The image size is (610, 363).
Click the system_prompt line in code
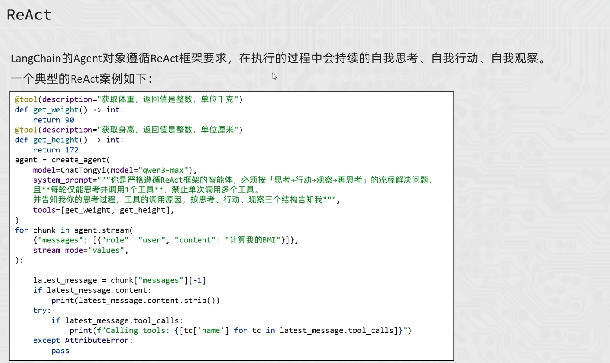coord(233,180)
